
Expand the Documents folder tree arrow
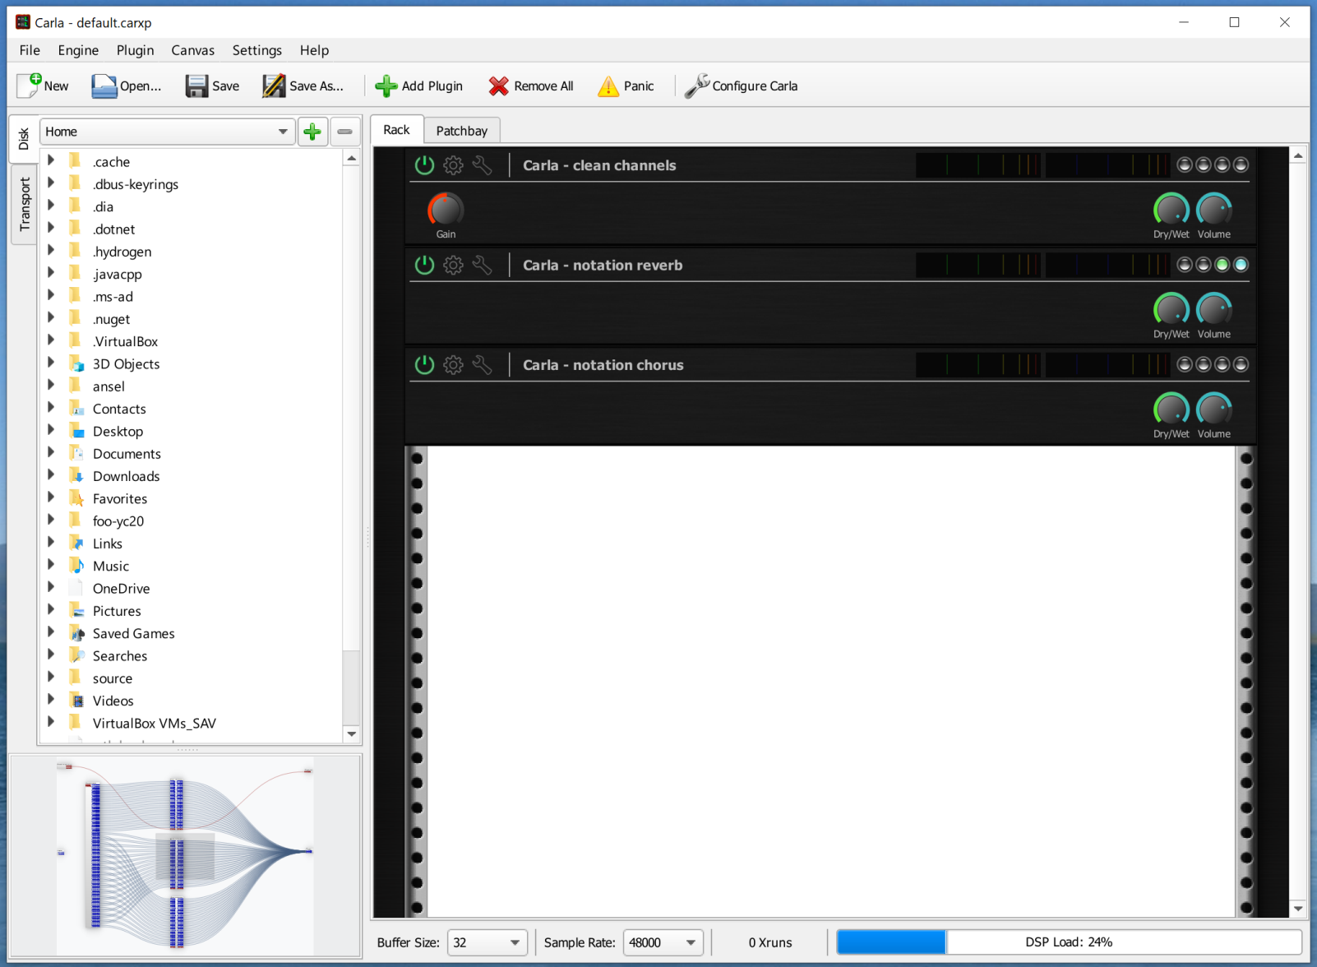[x=51, y=453]
